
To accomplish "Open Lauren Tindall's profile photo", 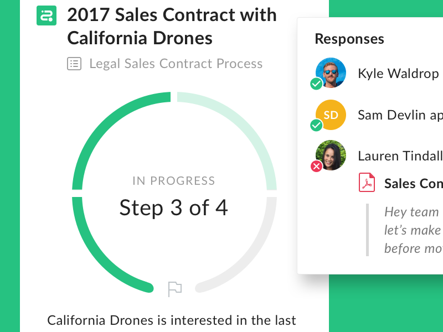I will [x=331, y=155].
